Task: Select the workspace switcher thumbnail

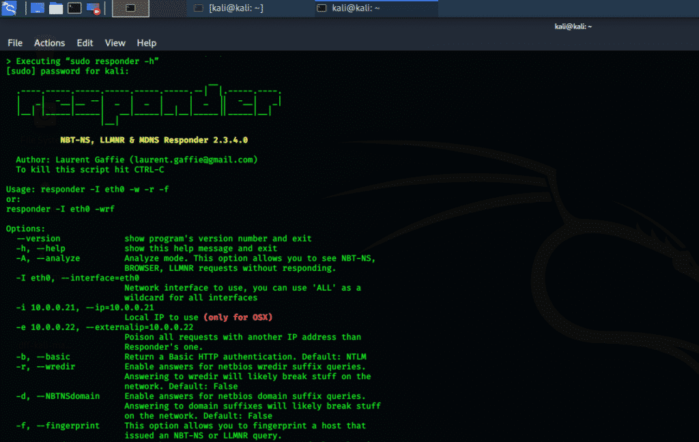Action: (x=130, y=8)
